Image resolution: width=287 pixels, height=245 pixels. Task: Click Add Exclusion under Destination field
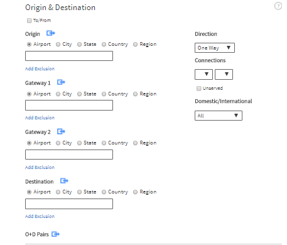40,216
